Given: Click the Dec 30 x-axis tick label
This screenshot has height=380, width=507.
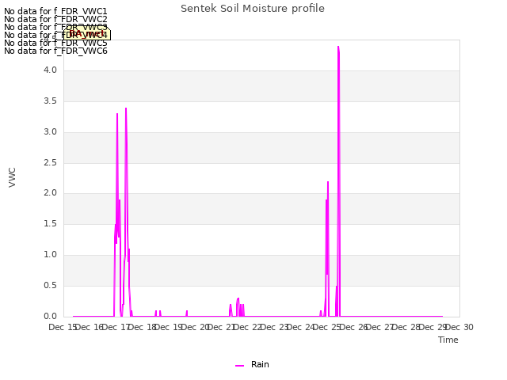Looking at the screenshot, I should coord(459,327).
